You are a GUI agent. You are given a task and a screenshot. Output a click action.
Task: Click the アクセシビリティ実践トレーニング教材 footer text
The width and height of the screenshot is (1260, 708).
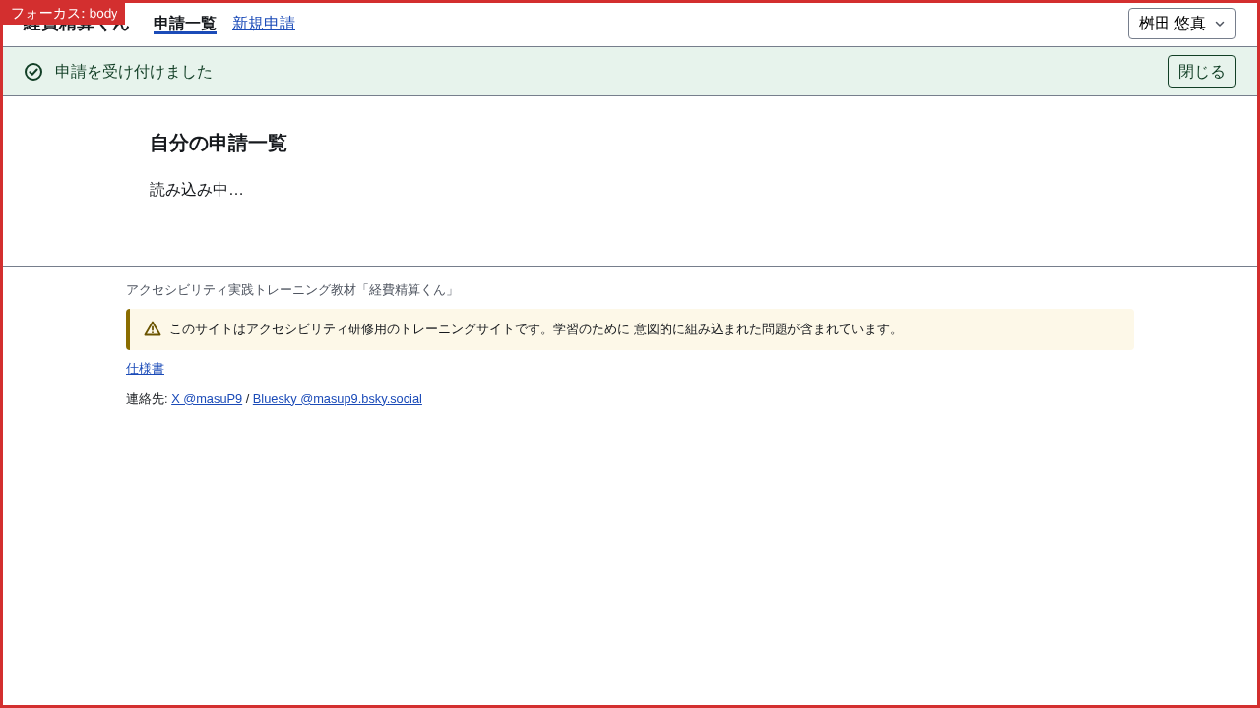[291, 290]
